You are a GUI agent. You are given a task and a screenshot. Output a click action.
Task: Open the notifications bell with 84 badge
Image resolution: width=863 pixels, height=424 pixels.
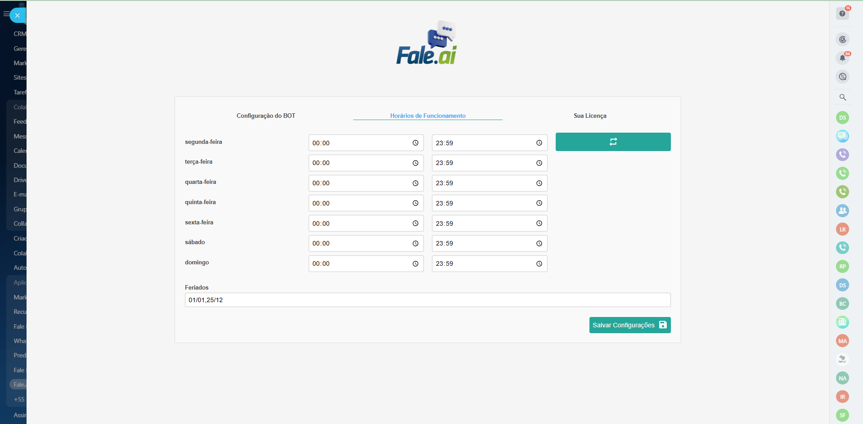842,58
